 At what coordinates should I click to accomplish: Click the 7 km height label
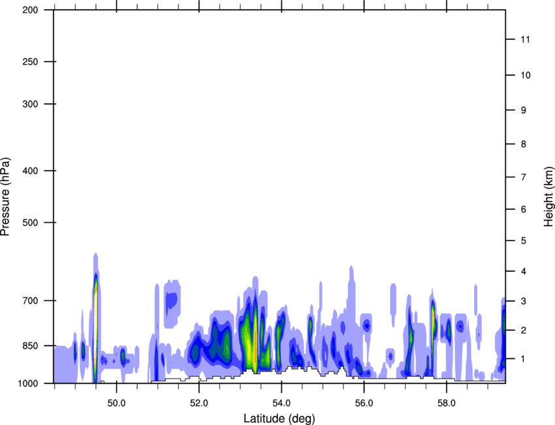click(523, 177)
